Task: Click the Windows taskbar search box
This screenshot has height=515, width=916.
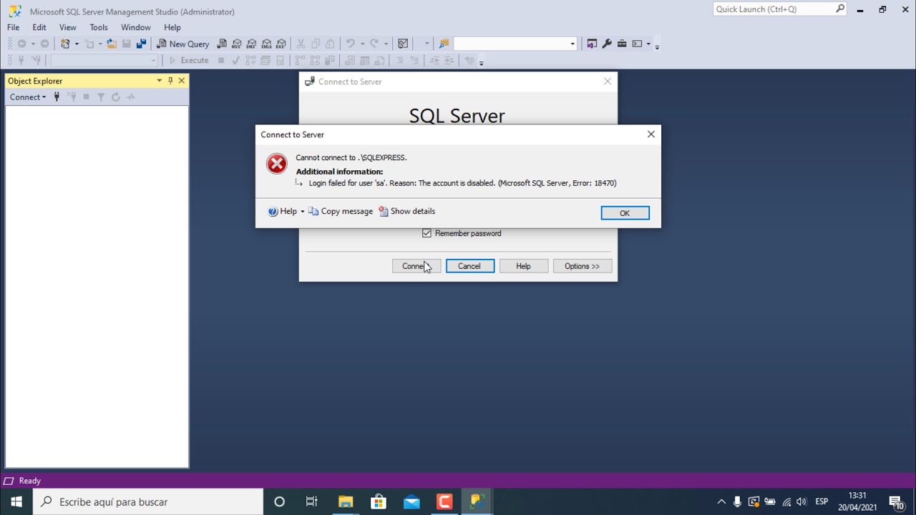Action: (x=148, y=502)
